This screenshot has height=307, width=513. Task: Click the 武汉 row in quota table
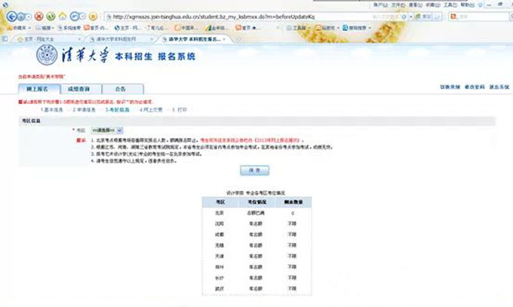[x=256, y=289]
